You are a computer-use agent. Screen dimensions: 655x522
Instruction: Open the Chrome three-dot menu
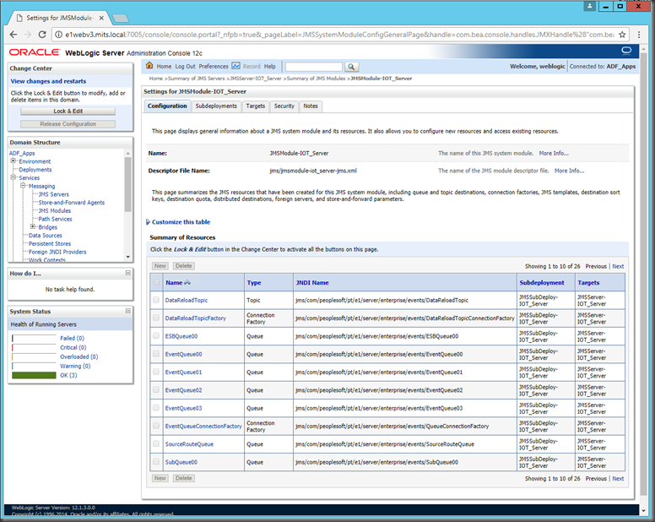click(639, 35)
